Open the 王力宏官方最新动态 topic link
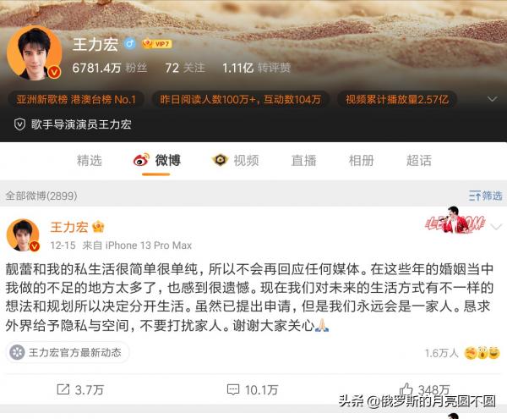The width and height of the screenshot is (507, 419). pos(68,352)
